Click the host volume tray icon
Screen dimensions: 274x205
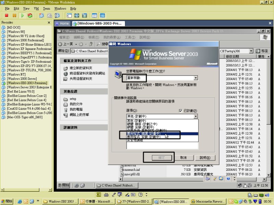tap(267, 195)
